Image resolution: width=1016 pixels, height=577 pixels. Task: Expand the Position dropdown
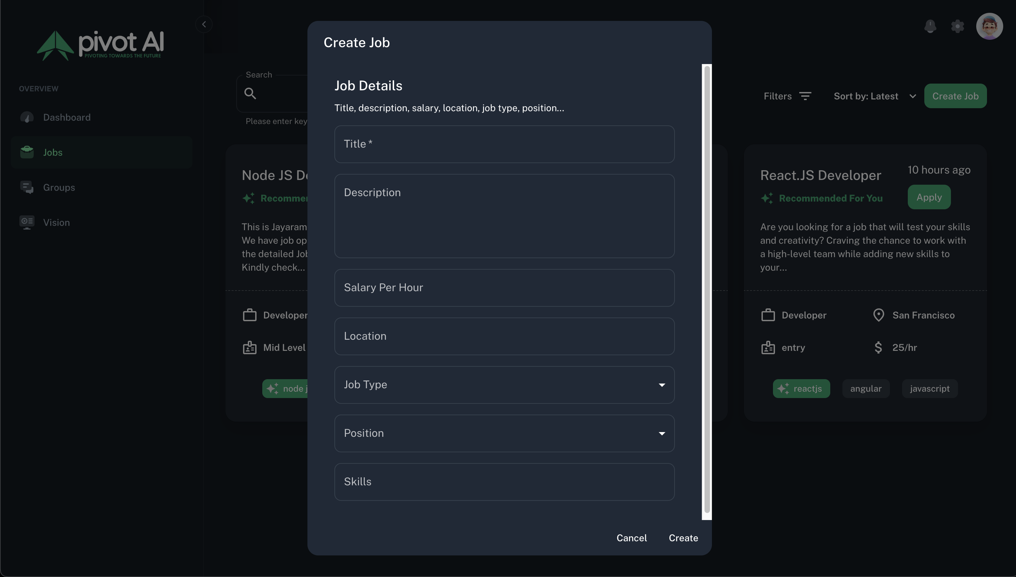pos(504,433)
